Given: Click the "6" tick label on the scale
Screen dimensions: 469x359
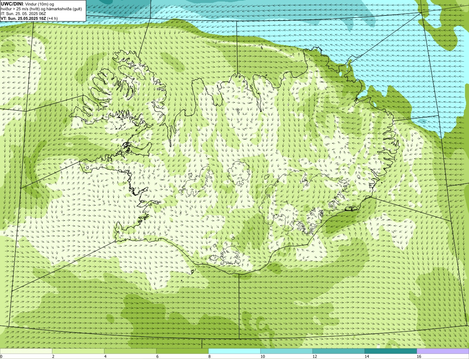Looking at the screenshot, I should tap(157, 356).
